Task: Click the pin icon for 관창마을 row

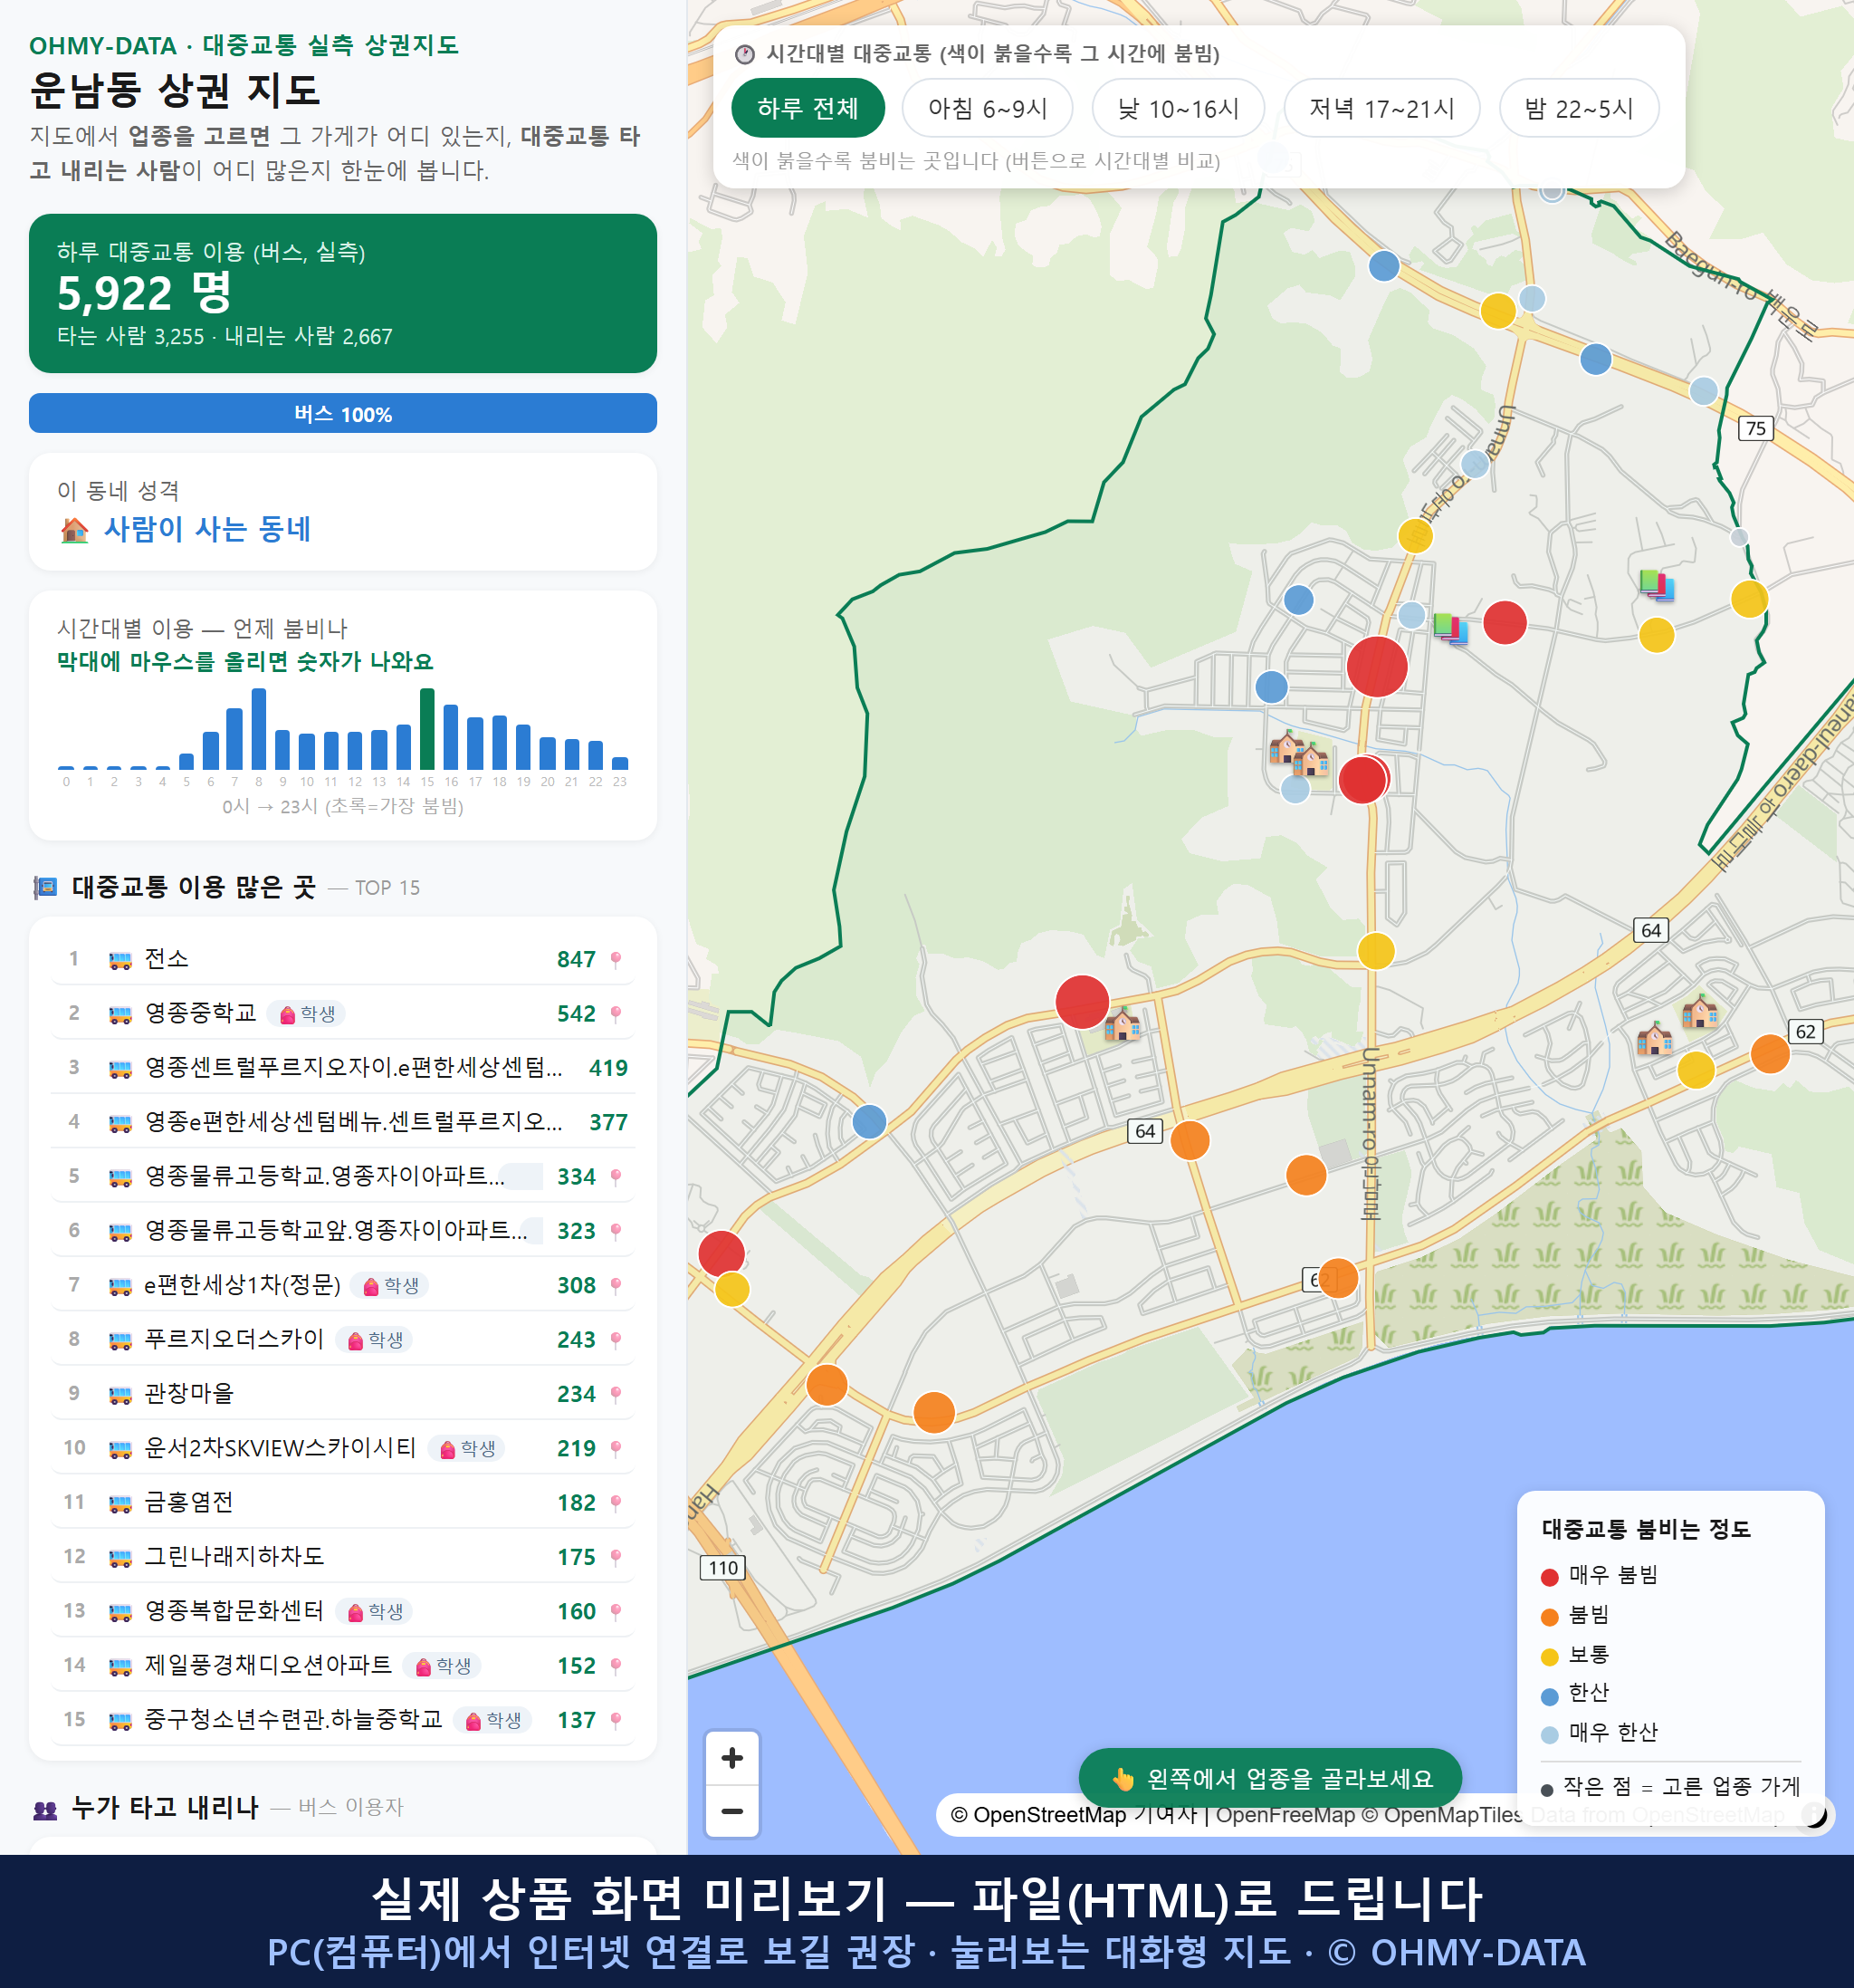Action: [x=616, y=1393]
